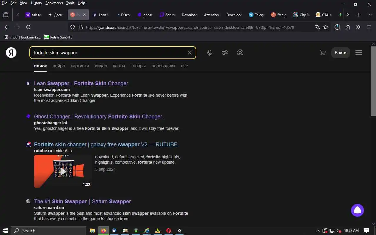The height and width of the screenshot is (235, 376).
Task: Open the shopping cart icon
Action: tap(323, 53)
